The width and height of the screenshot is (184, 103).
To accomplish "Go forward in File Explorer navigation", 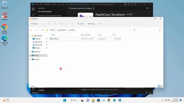I will coord(35,30).
